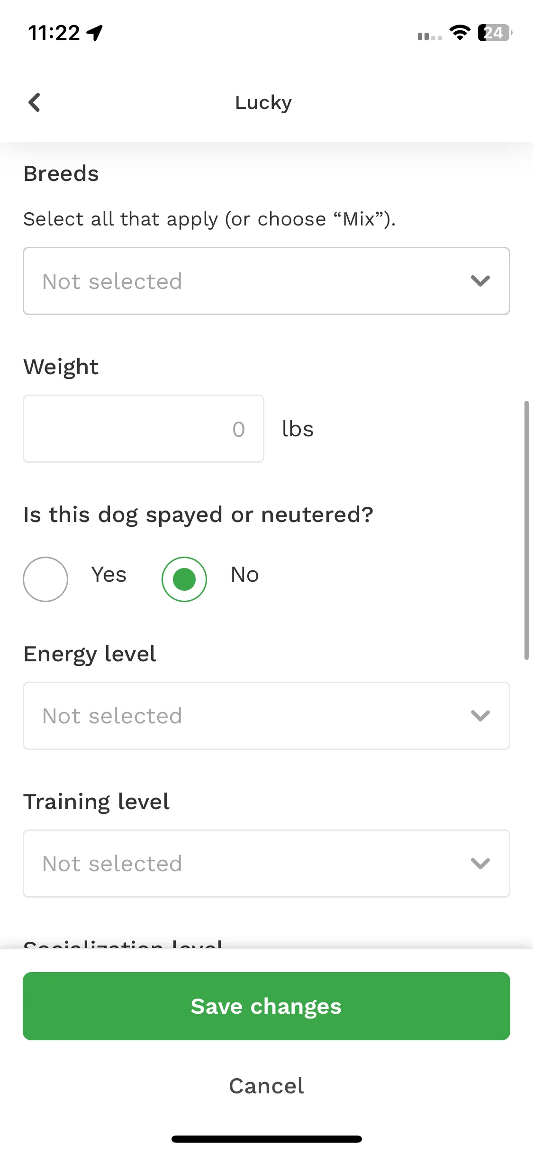
Task: Tap the back arrow icon
Action: [34, 102]
